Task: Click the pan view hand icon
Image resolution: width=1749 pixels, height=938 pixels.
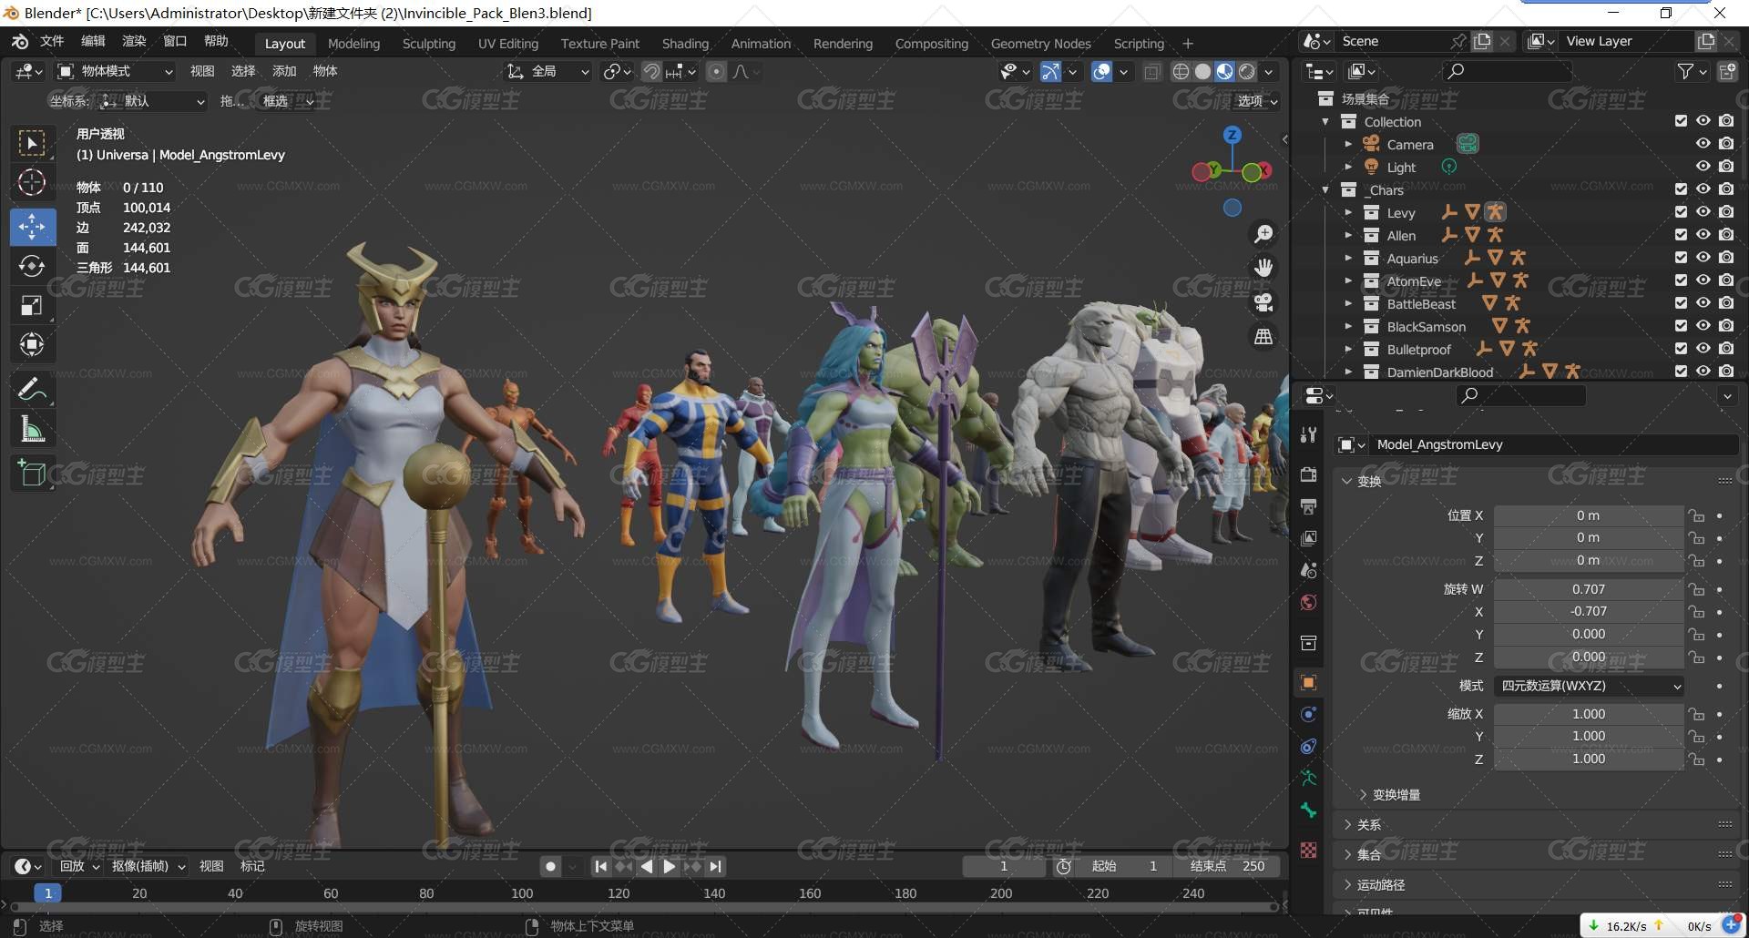Action: [1263, 268]
